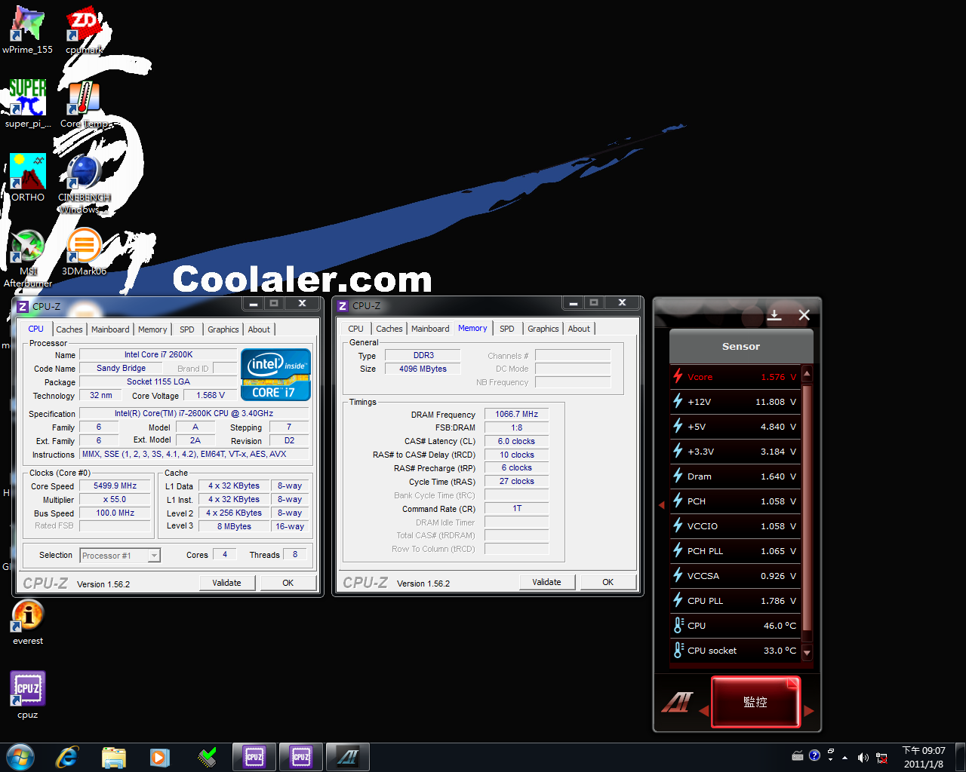Click the Intel Core i7 logo badge
Image resolution: width=966 pixels, height=772 pixels.
point(275,375)
